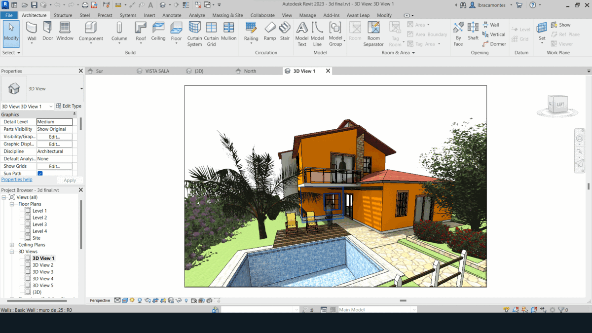The width and height of the screenshot is (592, 333).
Task: Open the Curtain System tool
Action: point(194,34)
